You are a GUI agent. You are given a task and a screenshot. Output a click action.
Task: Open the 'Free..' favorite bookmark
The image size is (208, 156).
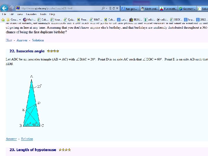(83, 20)
